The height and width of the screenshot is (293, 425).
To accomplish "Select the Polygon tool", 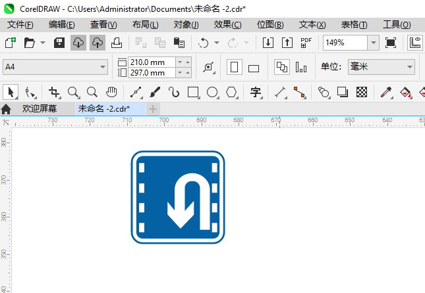I will point(232,92).
